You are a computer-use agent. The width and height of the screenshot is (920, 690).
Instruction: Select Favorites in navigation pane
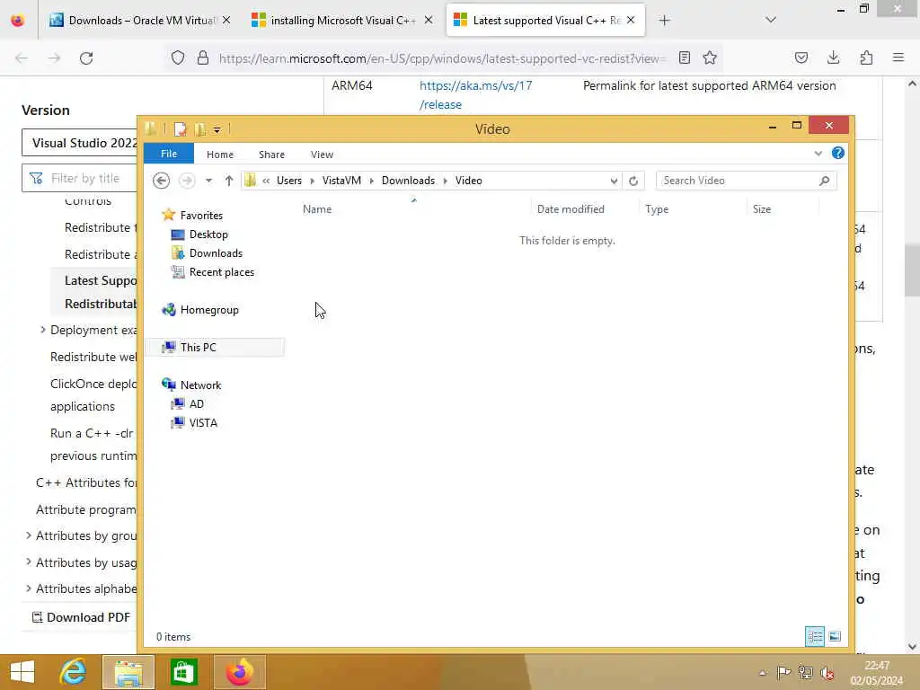coord(201,216)
